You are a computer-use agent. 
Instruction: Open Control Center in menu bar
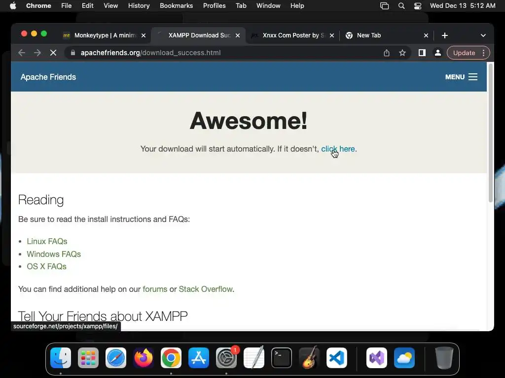418,6
